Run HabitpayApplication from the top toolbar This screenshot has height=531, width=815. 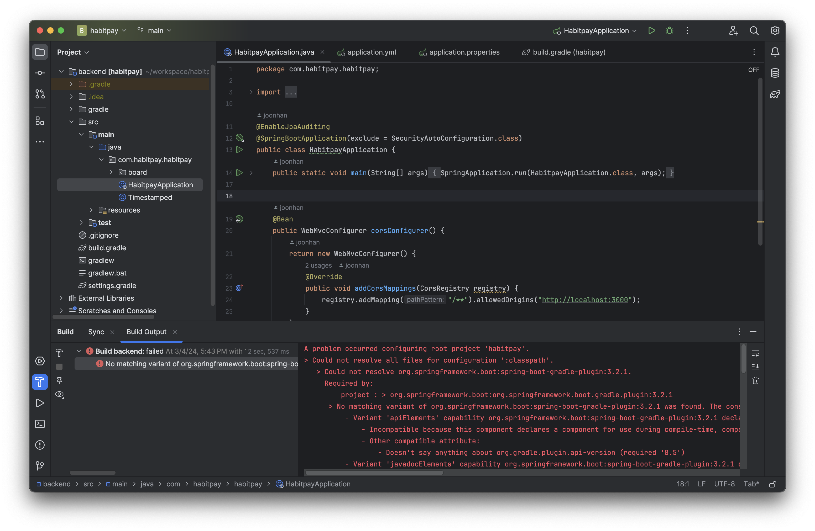click(x=651, y=30)
